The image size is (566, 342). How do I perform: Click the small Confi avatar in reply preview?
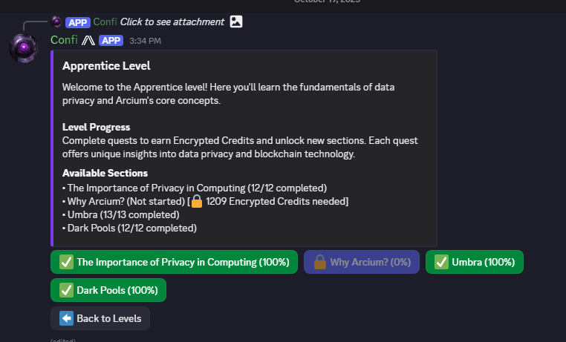(56, 22)
